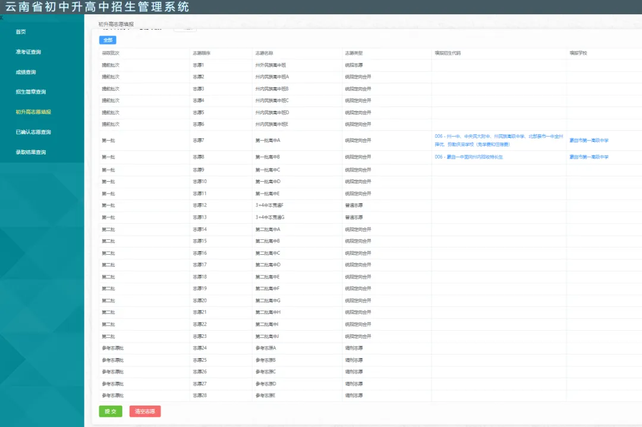642x427 pixels.
Task: Click the 志愿顺序 column header
Action: coord(202,53)
